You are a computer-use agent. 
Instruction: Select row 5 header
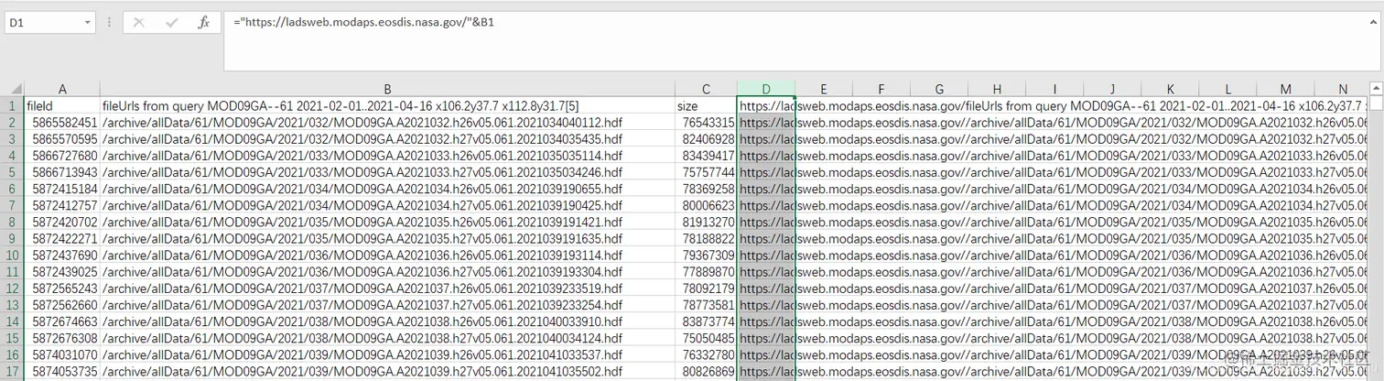point(12,172)
